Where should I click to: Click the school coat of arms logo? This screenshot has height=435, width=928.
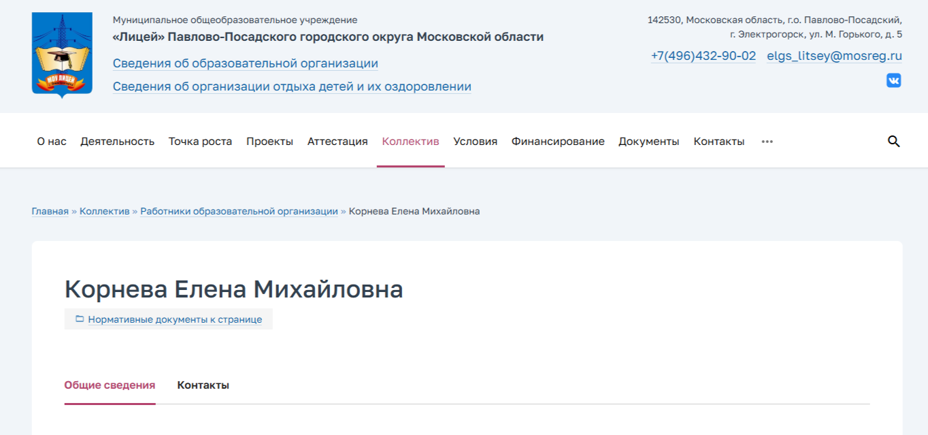[x=62, y=55]
